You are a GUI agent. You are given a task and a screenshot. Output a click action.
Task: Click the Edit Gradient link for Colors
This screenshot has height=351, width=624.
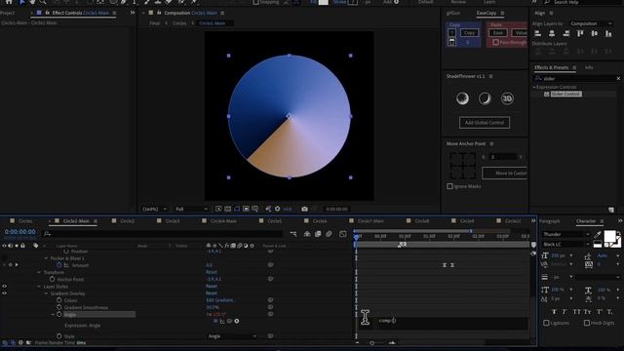tap(220, 300)
